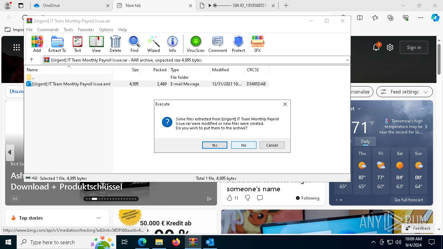This screenshot has width=443, height=249.
Task: Open notifications bell on new tab page
Action: pos(376,47)
